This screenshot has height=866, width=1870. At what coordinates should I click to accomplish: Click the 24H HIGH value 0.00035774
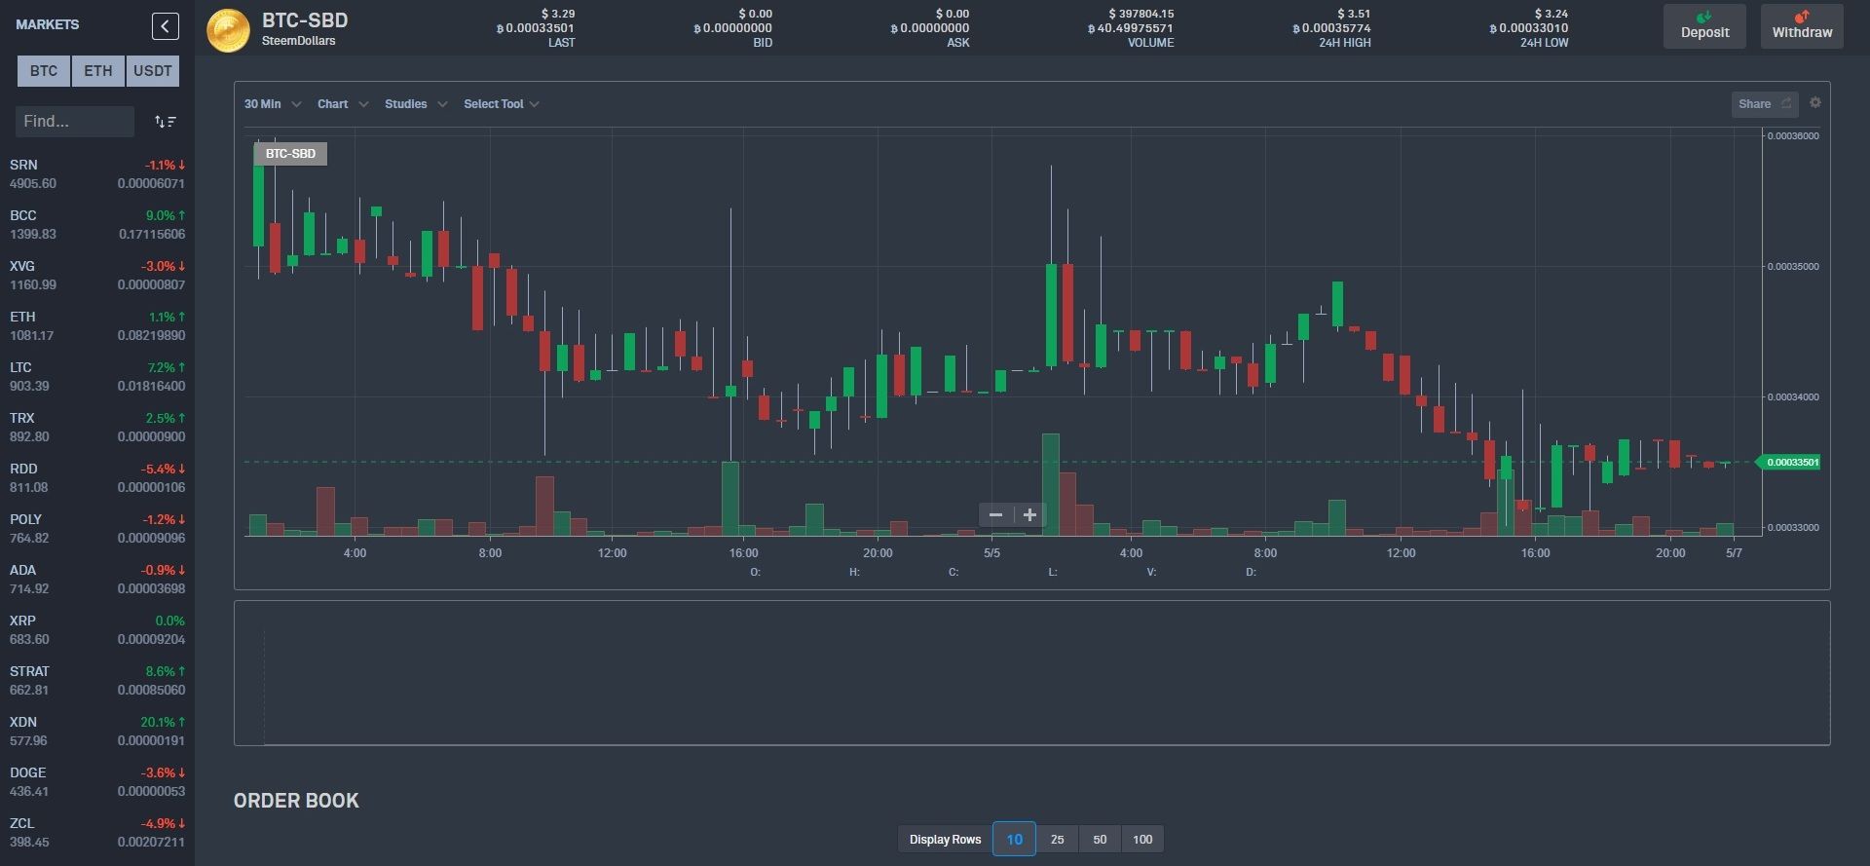point(1331,28)
